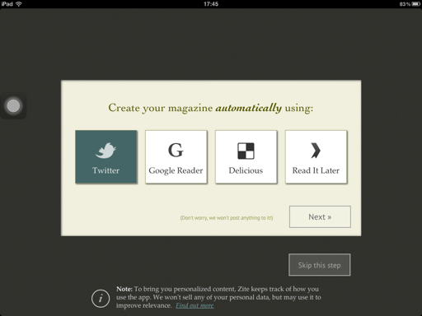
Task: Tap the battery indicator icon
Action: click(x=416, y=4)
